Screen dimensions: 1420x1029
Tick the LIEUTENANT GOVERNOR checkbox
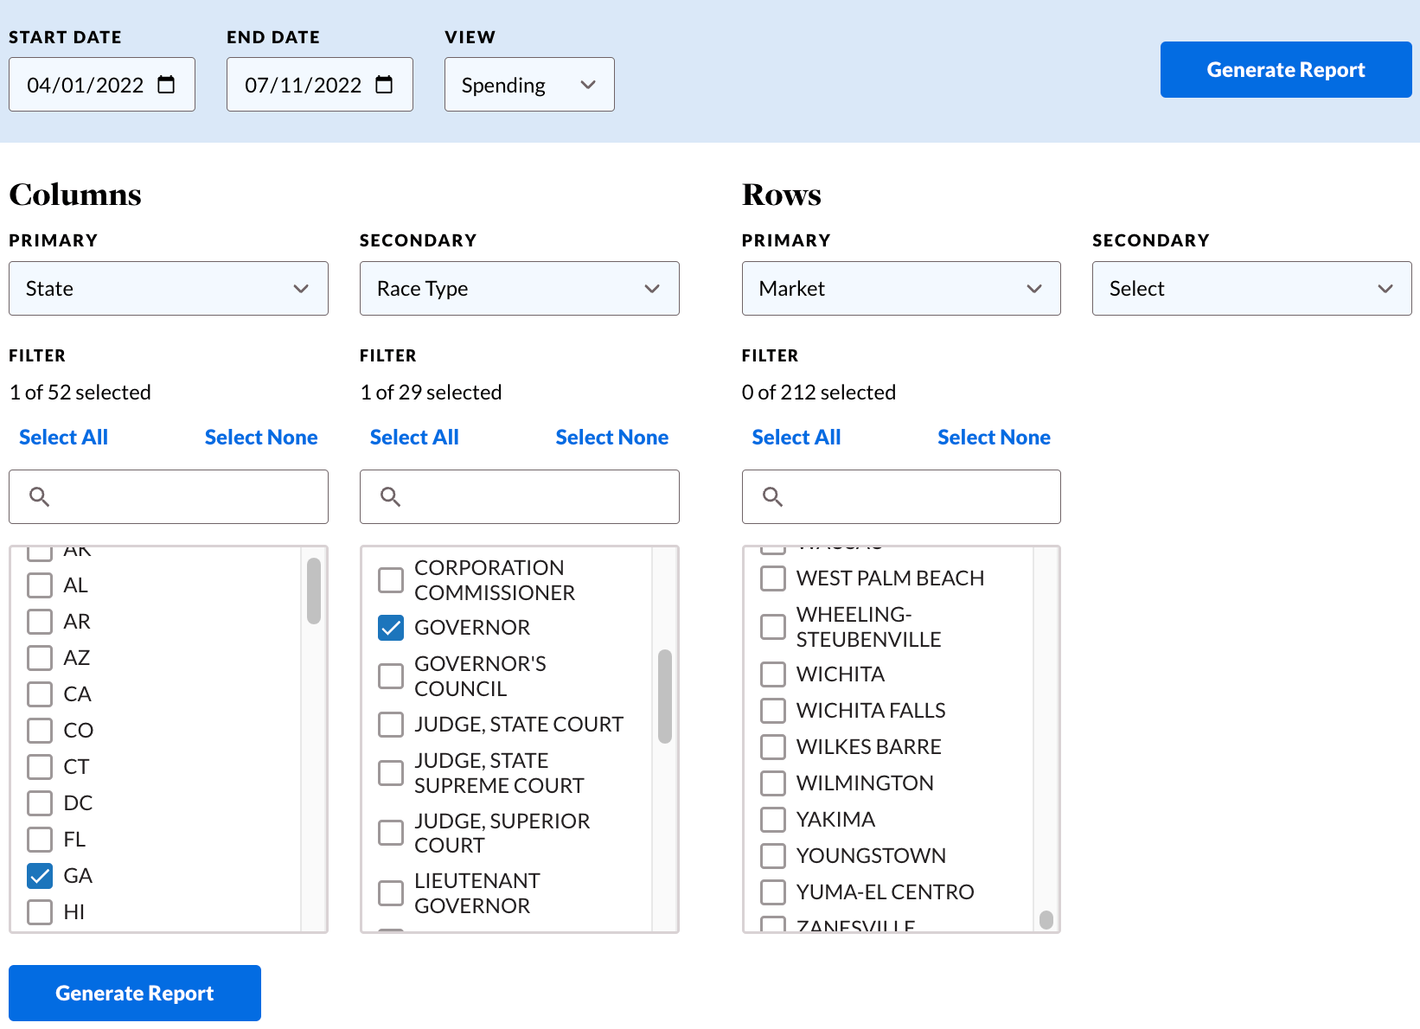391,893
